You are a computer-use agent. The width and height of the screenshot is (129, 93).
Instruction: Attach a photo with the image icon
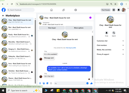pos(44,83)
